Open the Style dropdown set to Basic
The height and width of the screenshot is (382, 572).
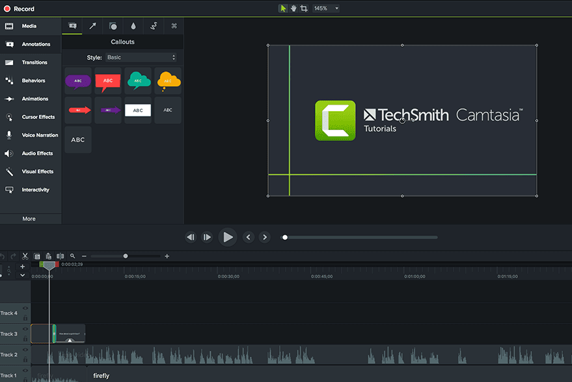tap(141, 57)
